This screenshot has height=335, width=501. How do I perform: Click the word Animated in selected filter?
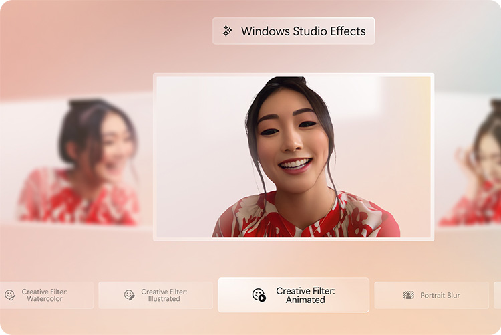tap(305, 300)
